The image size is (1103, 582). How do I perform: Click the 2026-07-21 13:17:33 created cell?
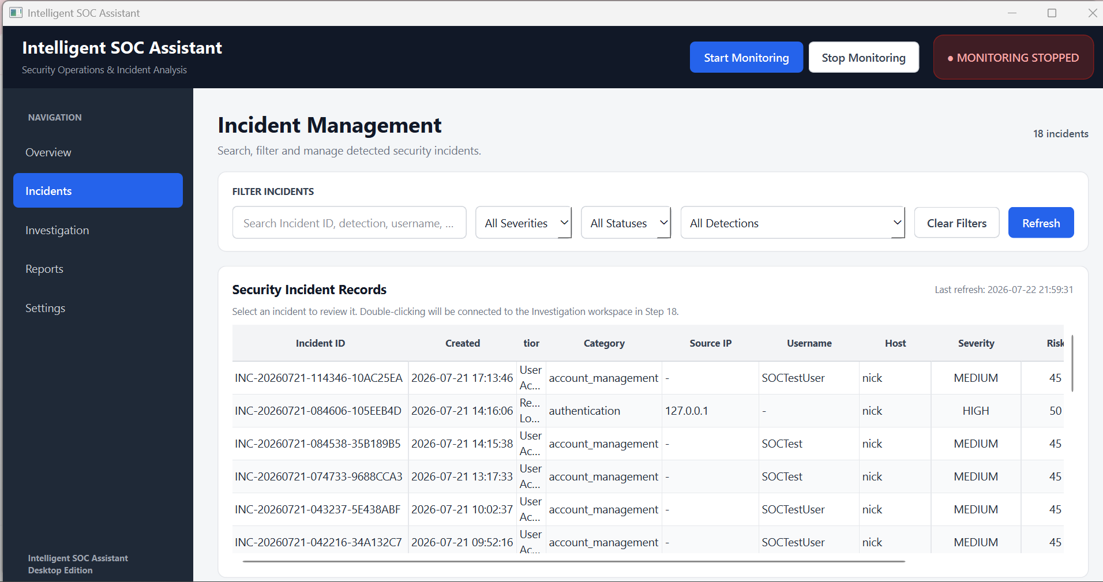[462, 476]
